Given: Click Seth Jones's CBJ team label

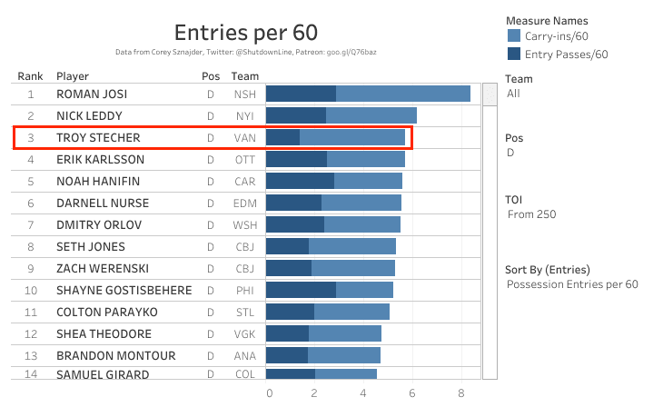Looking at the screenshot, I should 245,246.
